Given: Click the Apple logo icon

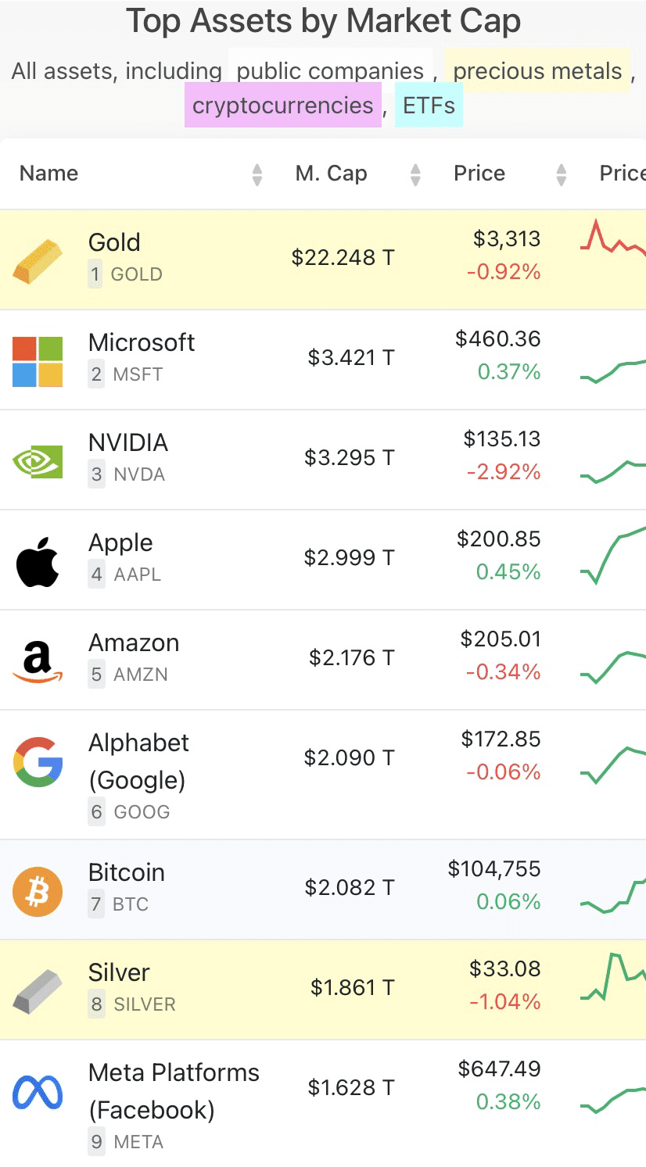Looking at the screenshot, I should click(x=38, y=561).
